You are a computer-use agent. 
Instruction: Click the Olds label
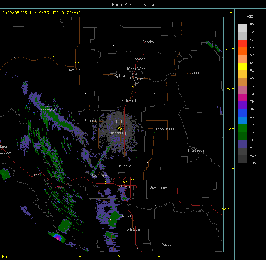pos(120,122)
